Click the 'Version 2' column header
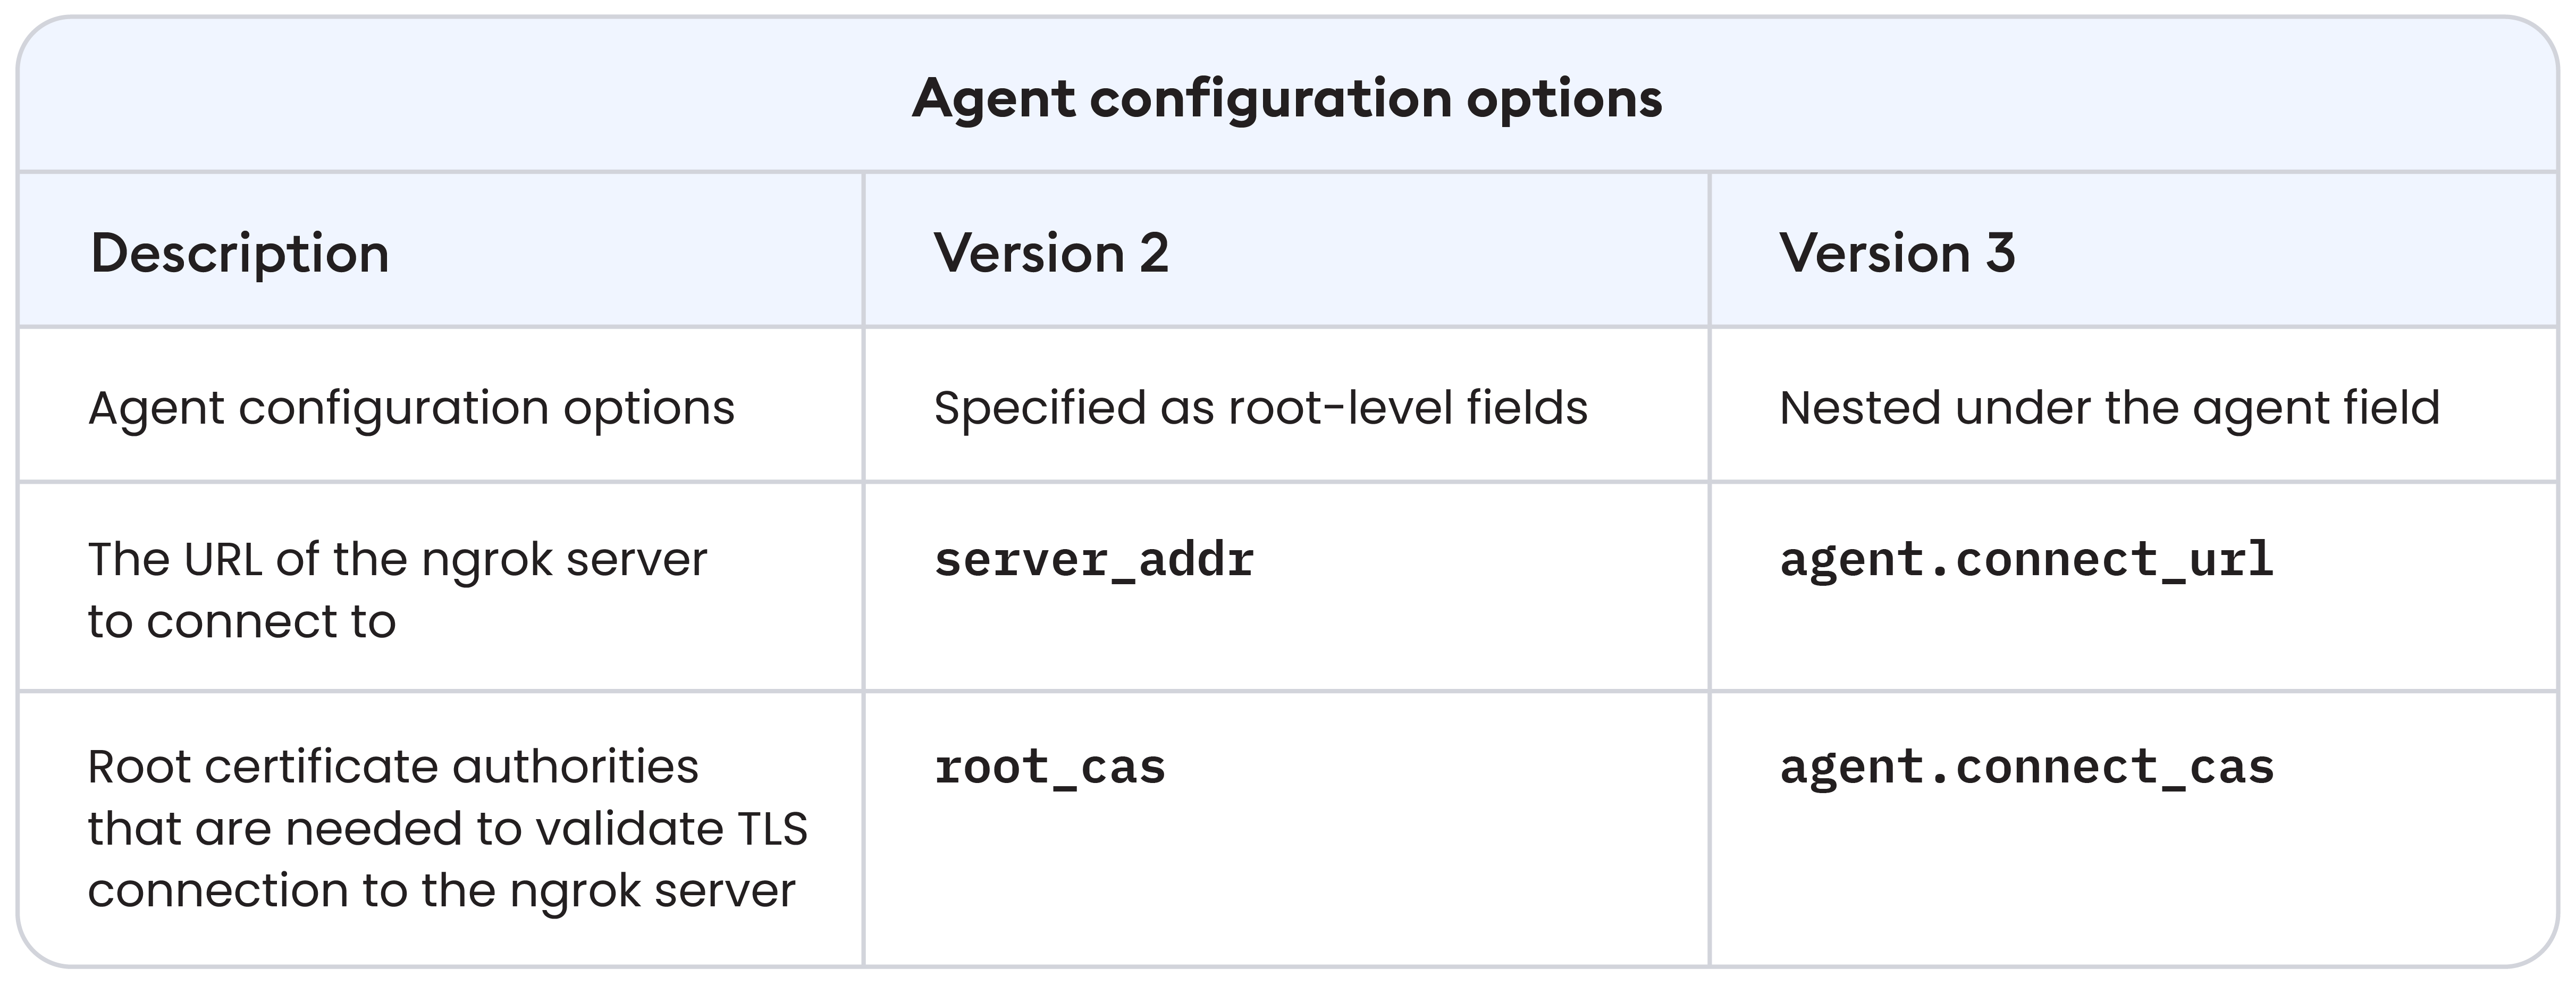This screenshot has width=2576, height=985. (1051, 253)
